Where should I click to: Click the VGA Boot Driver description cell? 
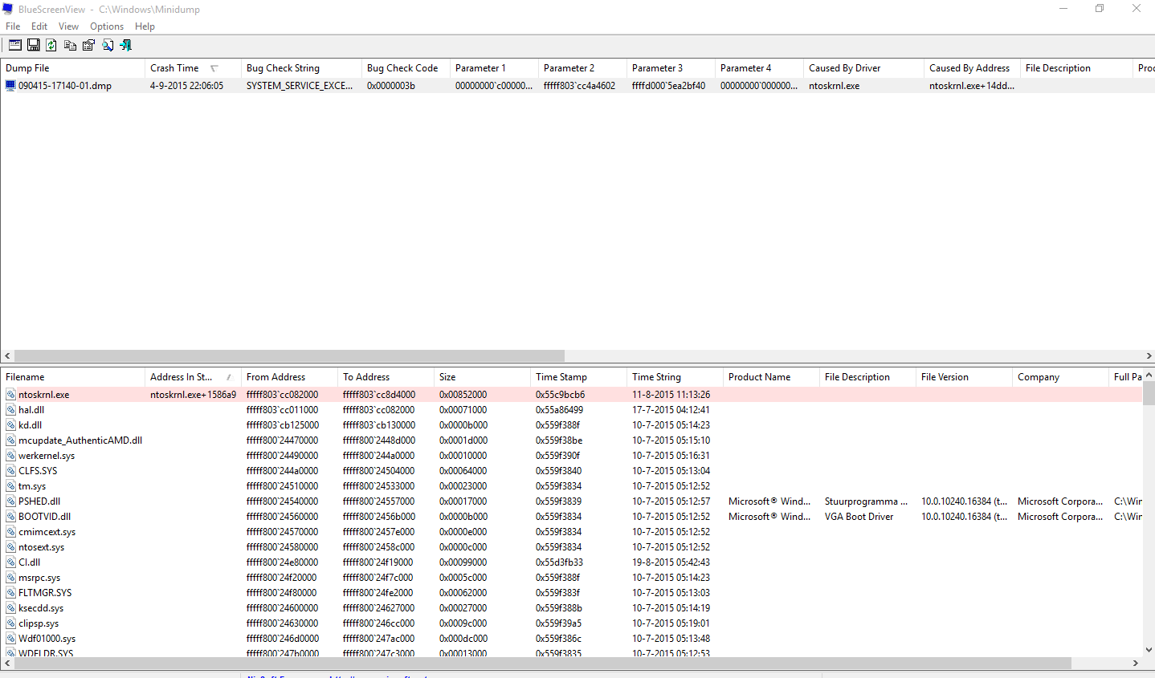click(x=859, y=517)
